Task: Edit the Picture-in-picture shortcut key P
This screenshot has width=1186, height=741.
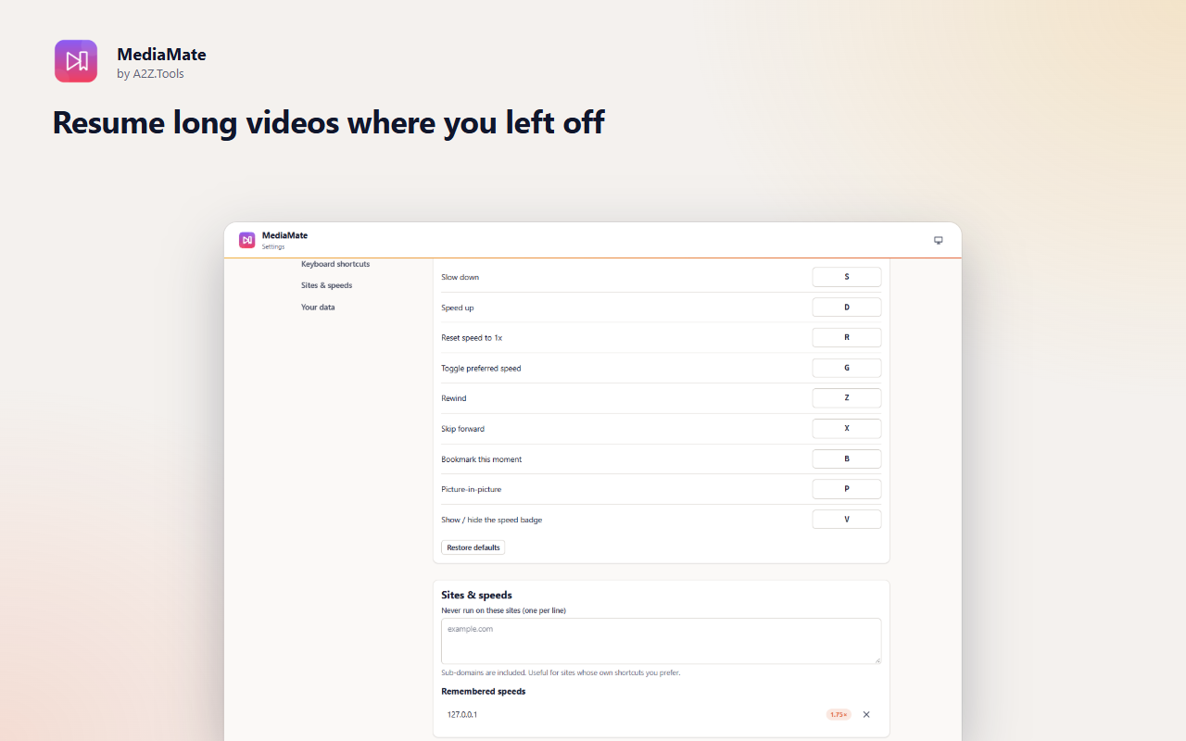Action: coord(847,489)
